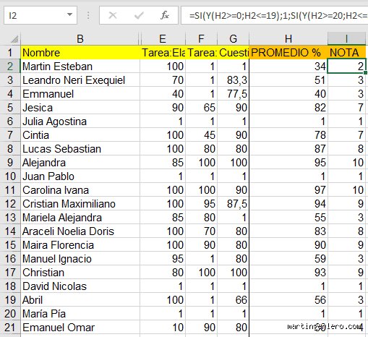Select row 1 header
This screenshot has height=337, width=368.
pos(10,53)
